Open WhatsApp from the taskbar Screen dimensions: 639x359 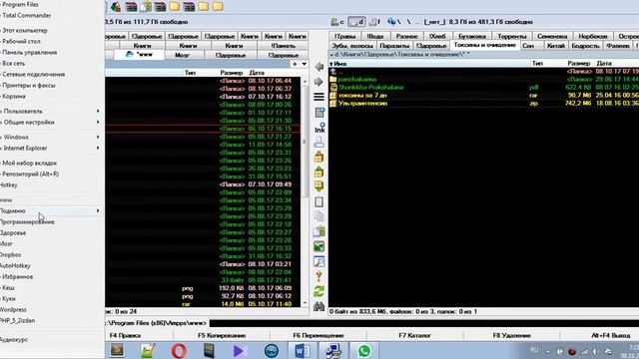click(x=363, y=350)
